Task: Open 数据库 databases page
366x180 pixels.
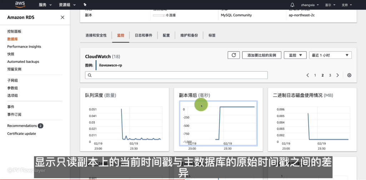Action: pyautogui.click(x=12, y=39)
